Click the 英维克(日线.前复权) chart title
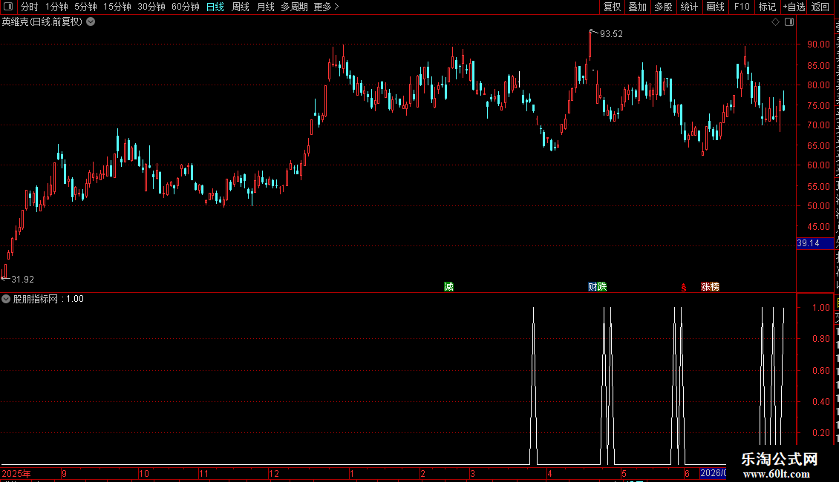839x482 pixels. pyautogui.click(x=42, y=22)
